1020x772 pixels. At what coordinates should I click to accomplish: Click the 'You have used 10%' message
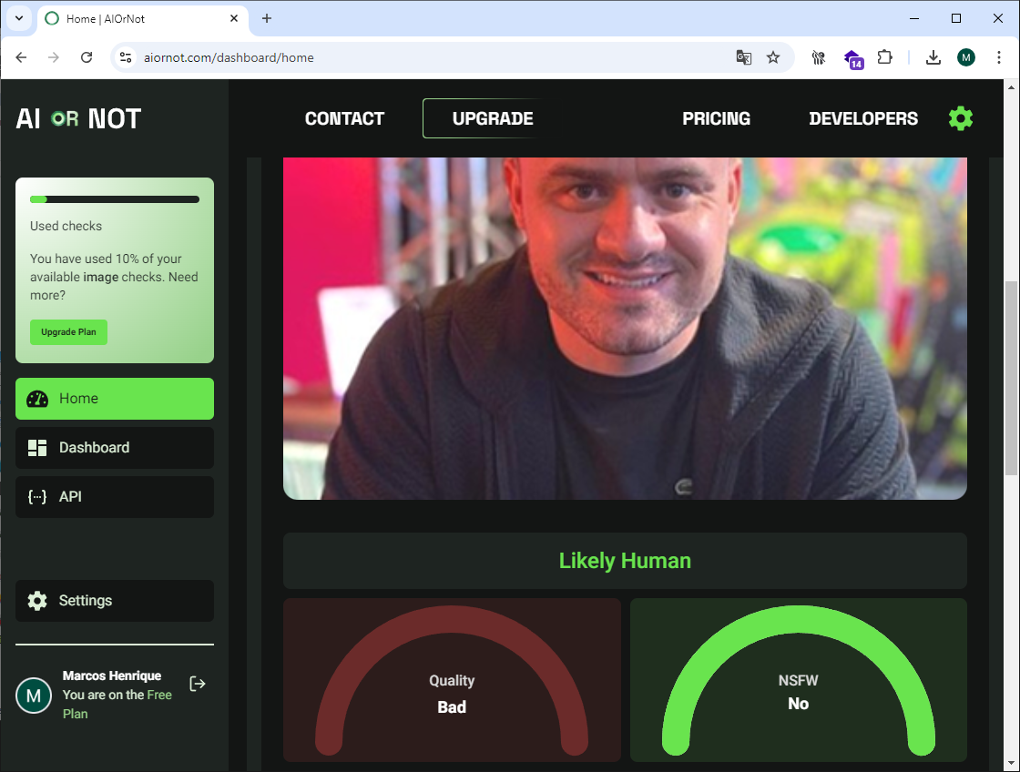coord(114,277)
